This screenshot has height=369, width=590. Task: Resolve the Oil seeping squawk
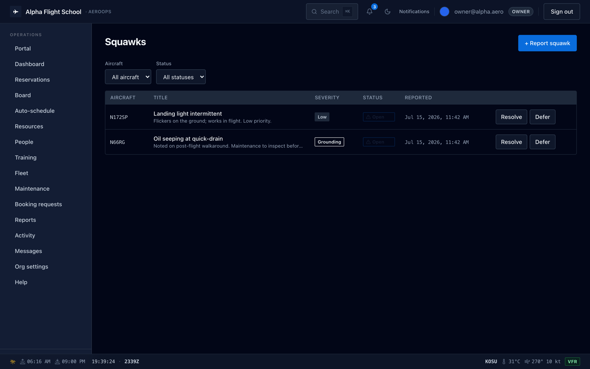[511, 142]
